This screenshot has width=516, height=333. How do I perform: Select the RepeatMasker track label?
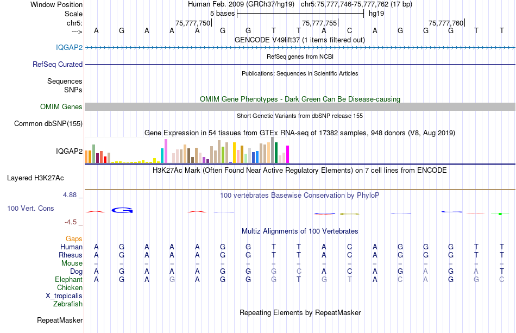point(60,320)
